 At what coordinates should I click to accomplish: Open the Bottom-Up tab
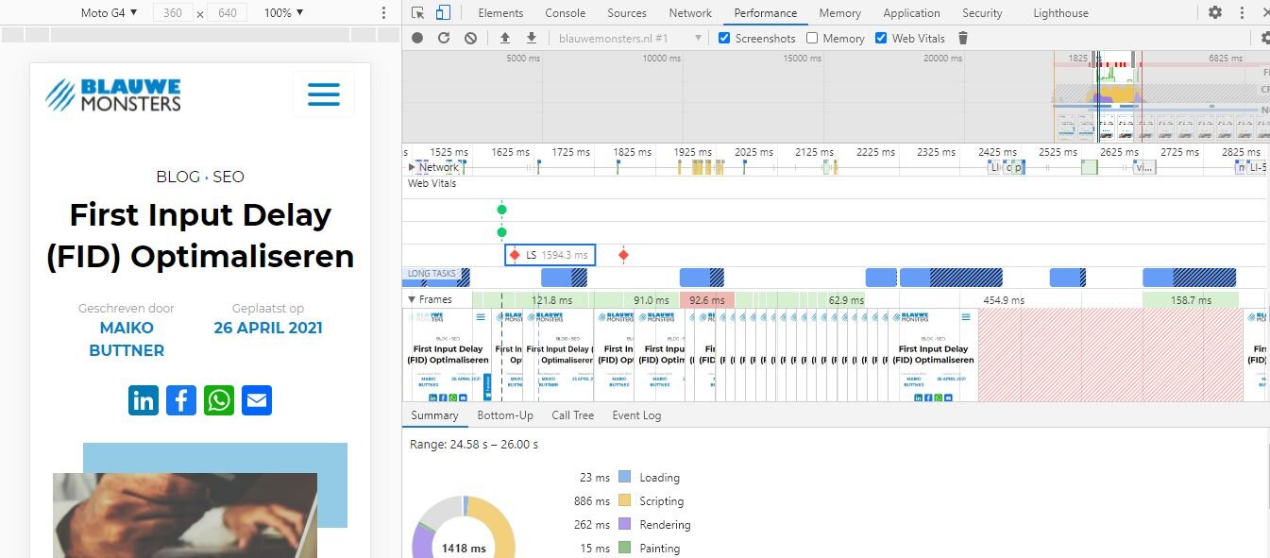pos(505,415)
